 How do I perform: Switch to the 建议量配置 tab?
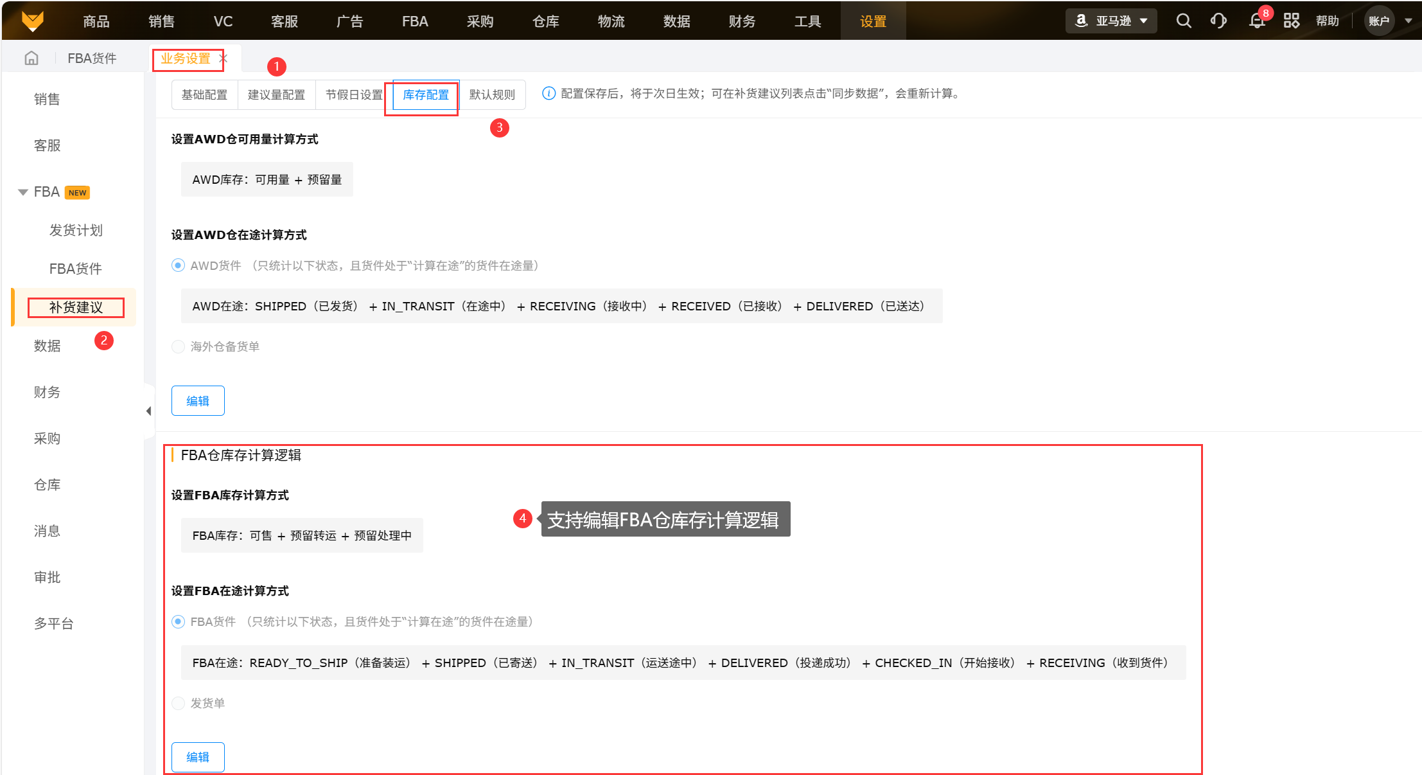click(276, 95)
